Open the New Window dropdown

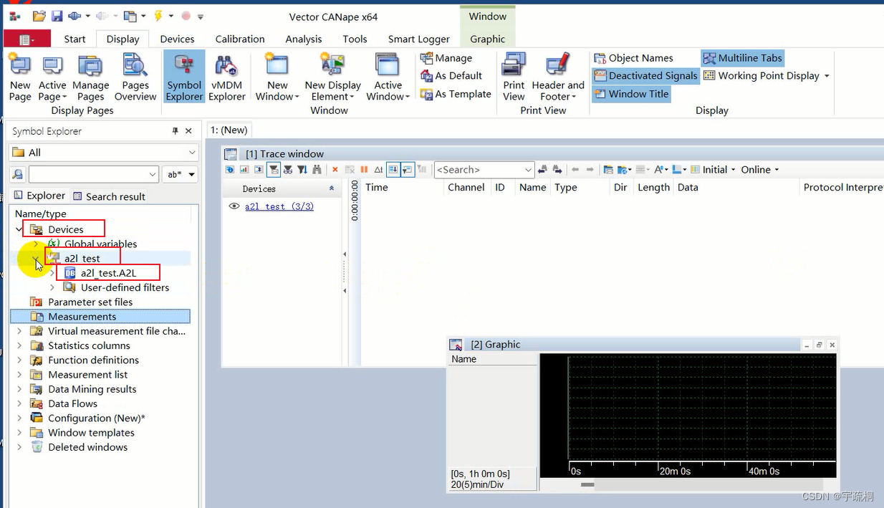click(277, 77)
